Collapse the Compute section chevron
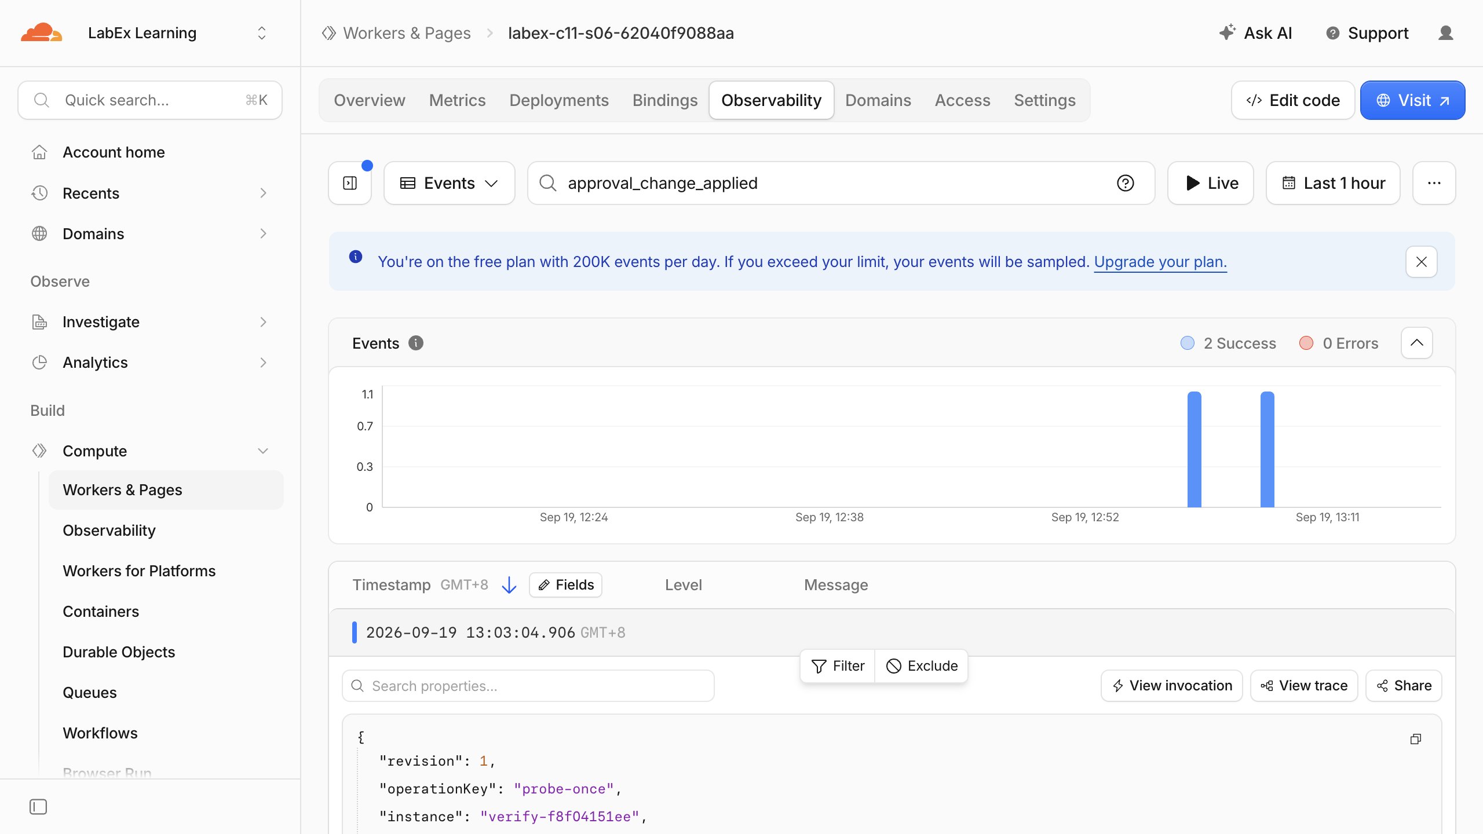The image size is (1483, 834). 264,451
